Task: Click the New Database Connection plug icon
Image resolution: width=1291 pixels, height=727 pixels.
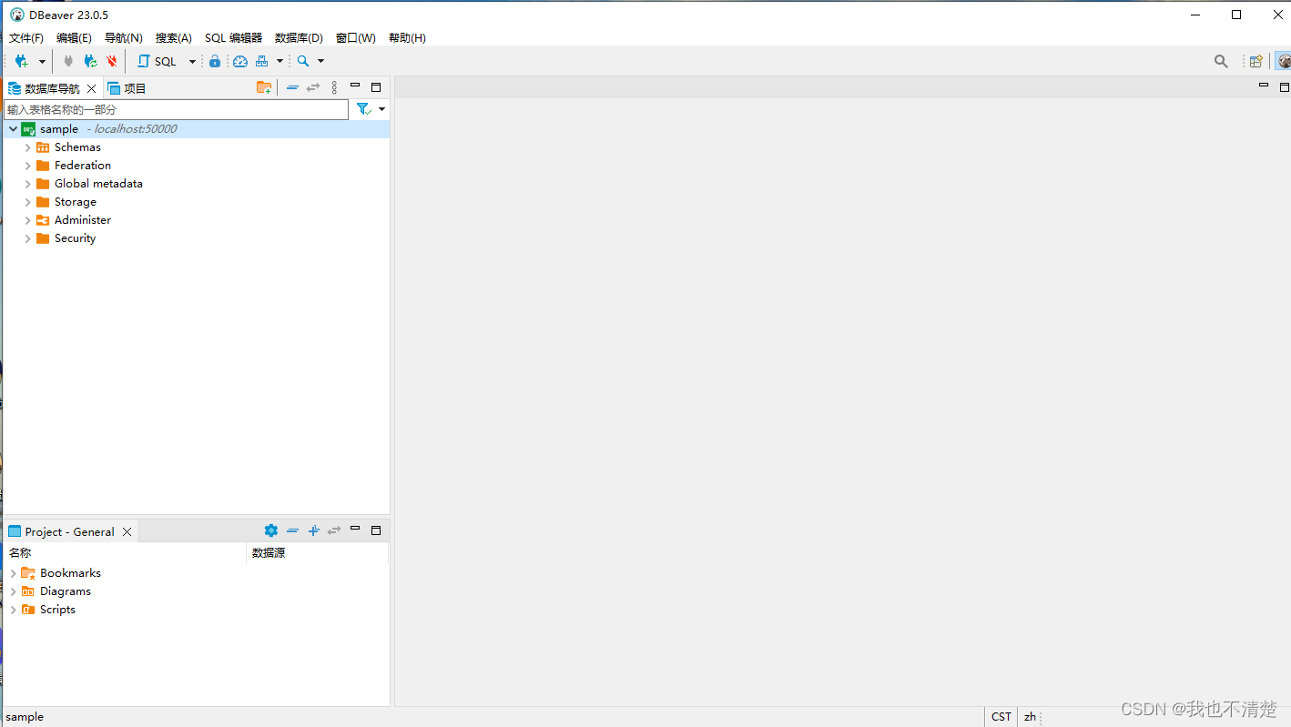Action: (x=22, y=61)
